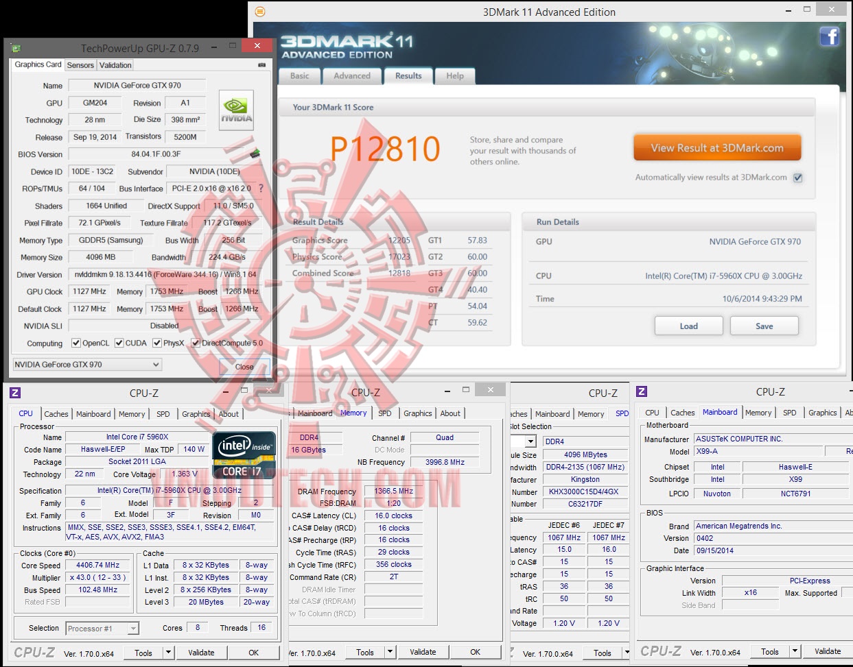Open the Help tab in 3DMark 11
This screenshot has width=853, height=667.
pos(455,76)
